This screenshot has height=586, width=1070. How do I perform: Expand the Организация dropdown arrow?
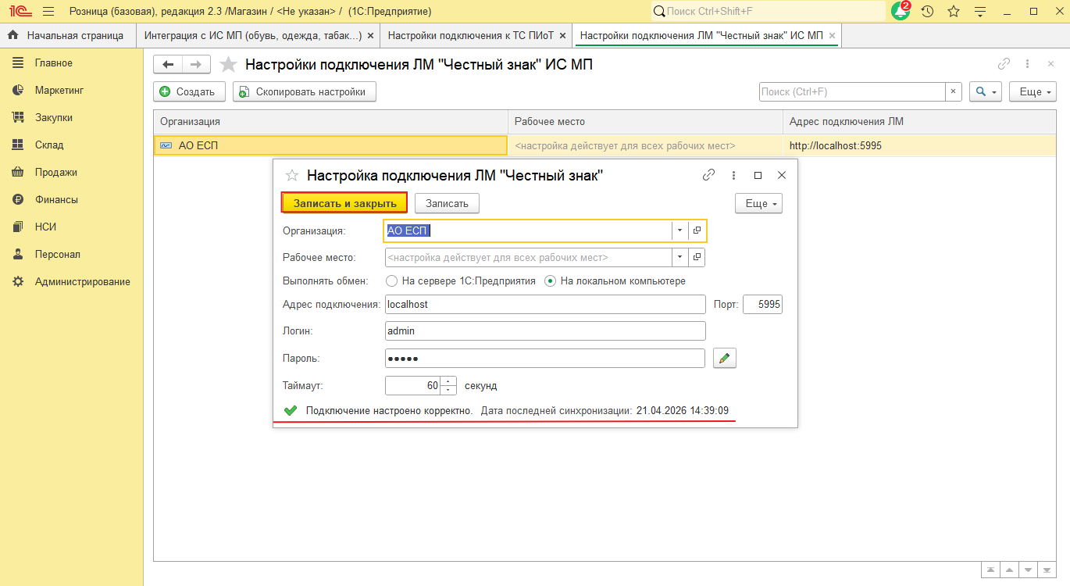coord(679,230)
